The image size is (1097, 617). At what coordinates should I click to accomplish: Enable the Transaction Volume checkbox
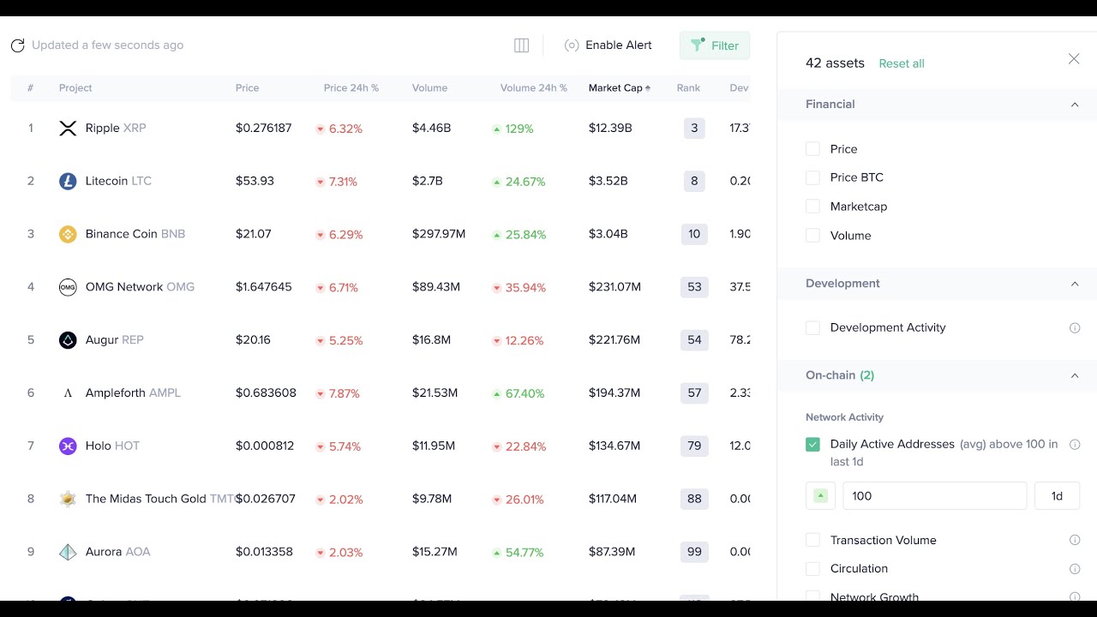tap(812, 541)
